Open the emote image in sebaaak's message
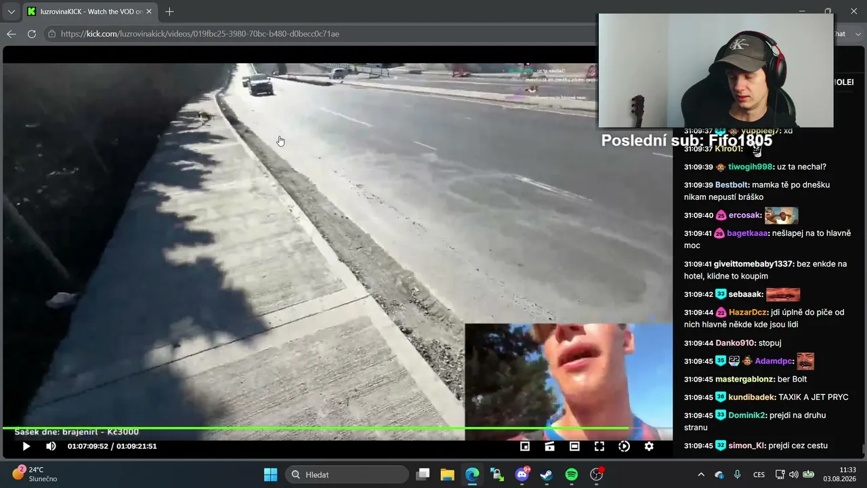The image size is (867, 488). click(783, 294)
